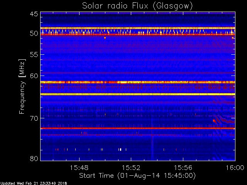
Task: Click the 'Updated Wed Feb 21 23:33:49 2018' text
Action: pyautogui.click(x=34, y=183)
